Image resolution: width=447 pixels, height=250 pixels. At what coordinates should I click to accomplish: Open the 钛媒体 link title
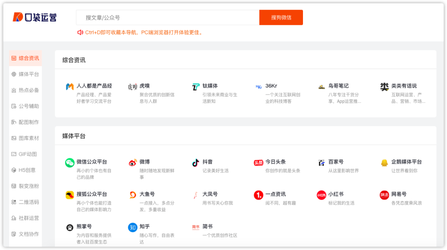(x=210, y=86)
